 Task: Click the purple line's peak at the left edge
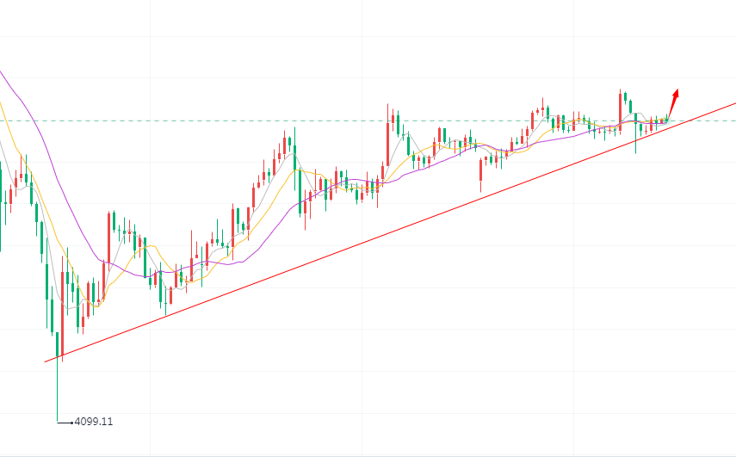click(x=3, y=72)
